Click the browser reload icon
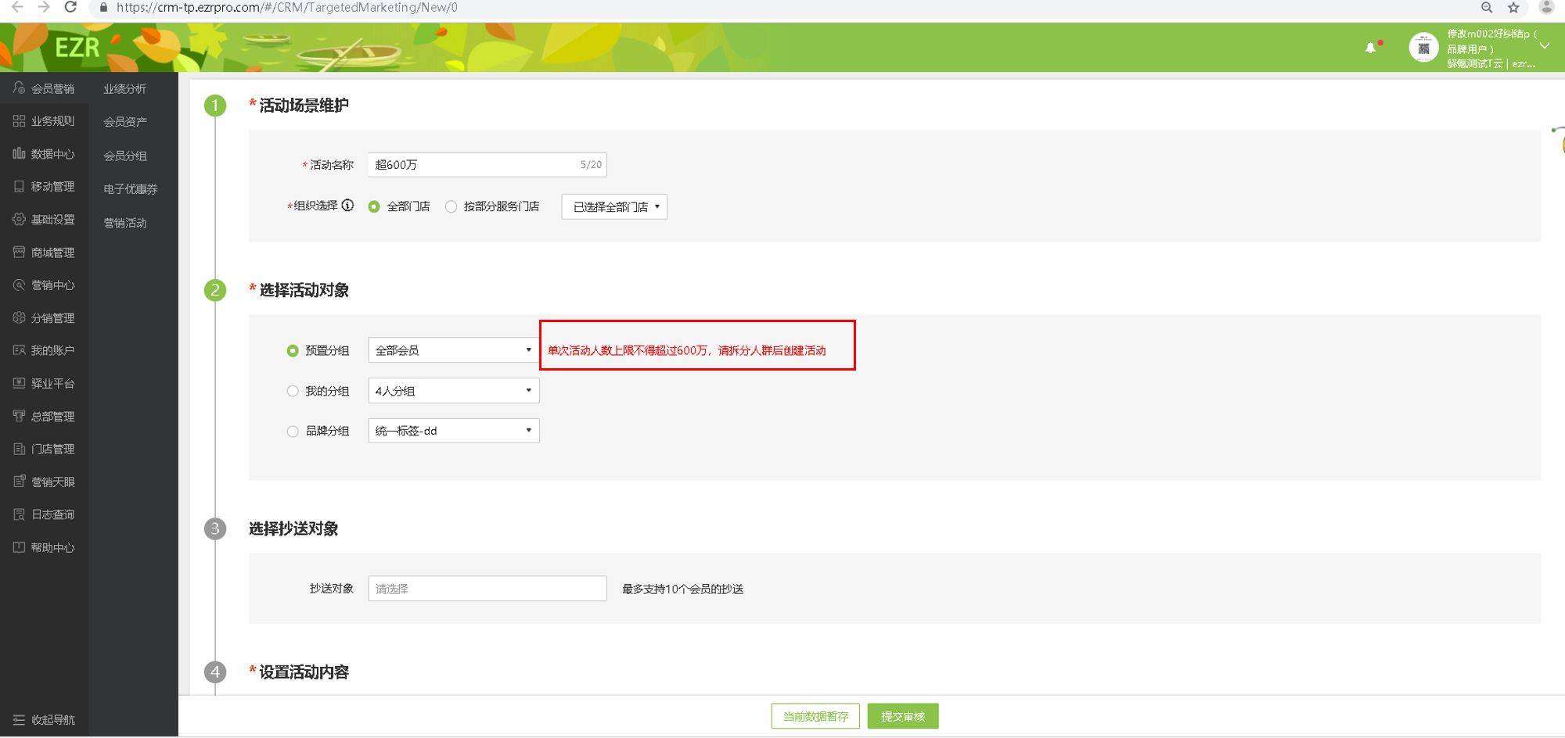This screenshot has height=738, width=1565. (70, 7)
